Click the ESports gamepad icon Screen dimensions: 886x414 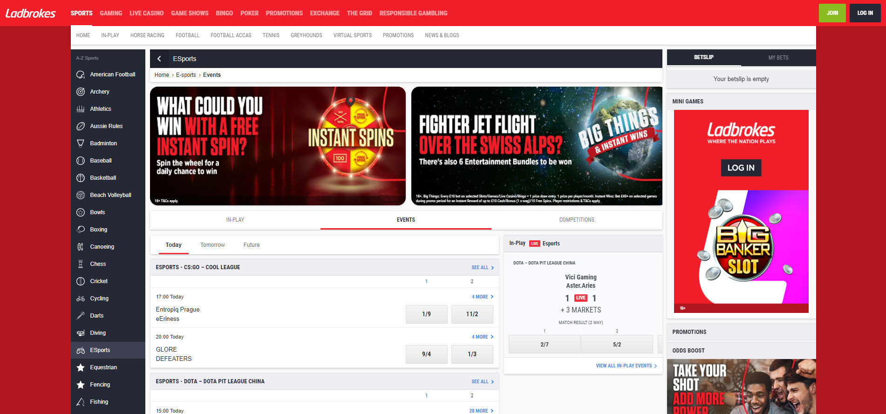[81, 350]
